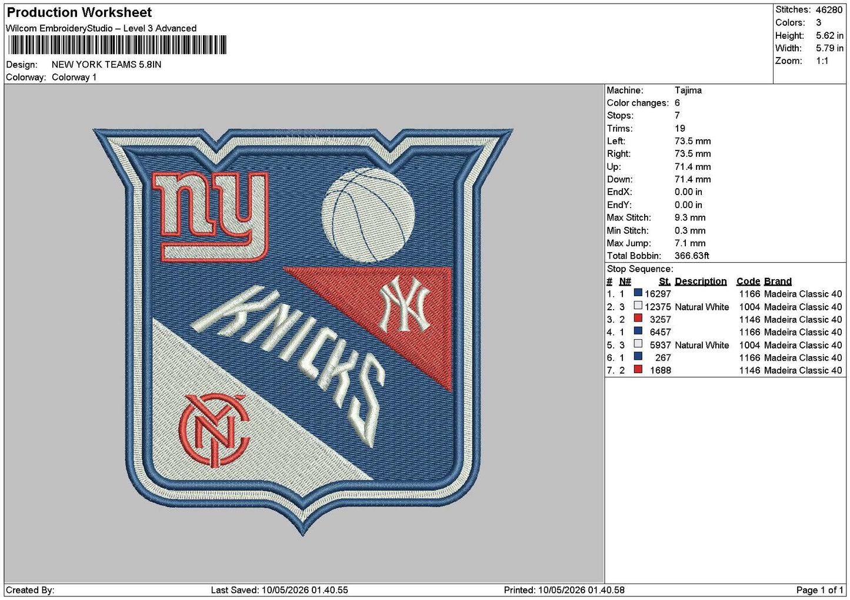Click the Min Stitch value 0.3 mm
This screenshot has height=600, width=850.
[x=691, y=230]
